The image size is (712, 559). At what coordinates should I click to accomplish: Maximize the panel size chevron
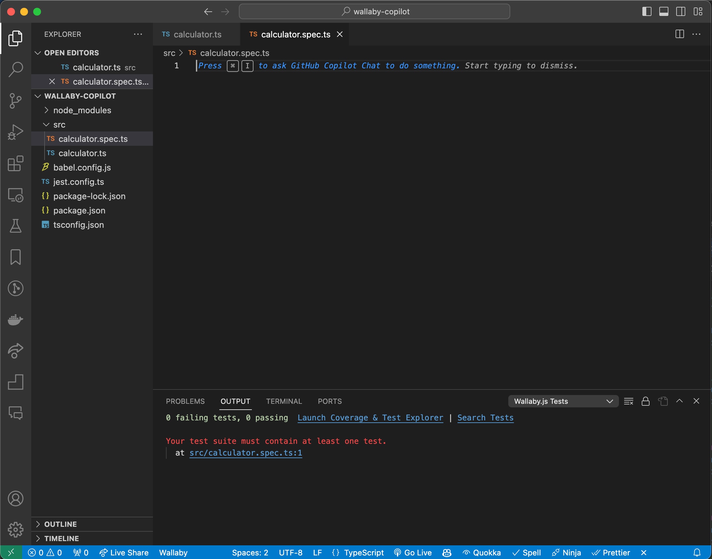[x=679, y=401]
